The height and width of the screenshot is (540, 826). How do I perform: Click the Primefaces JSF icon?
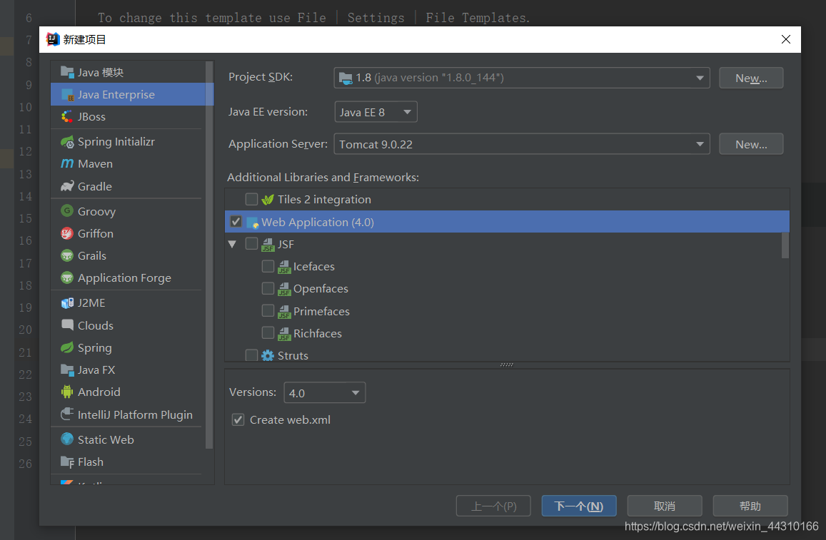284,312
